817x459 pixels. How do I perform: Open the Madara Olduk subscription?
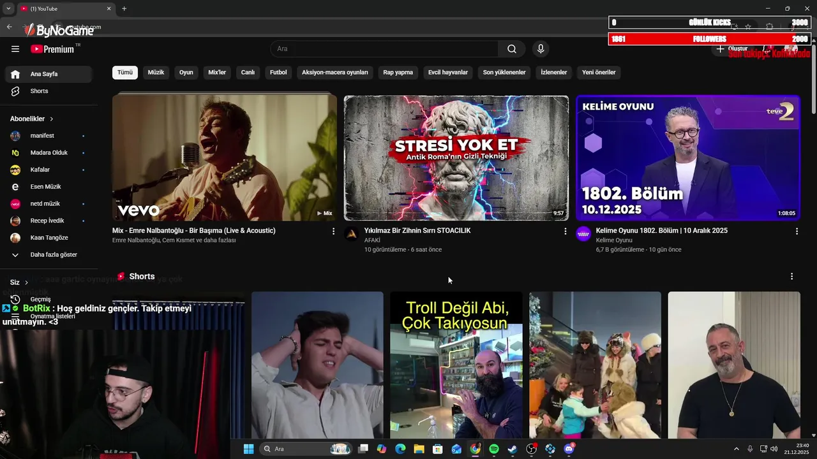pyautogui.click(x=49, y=153)
